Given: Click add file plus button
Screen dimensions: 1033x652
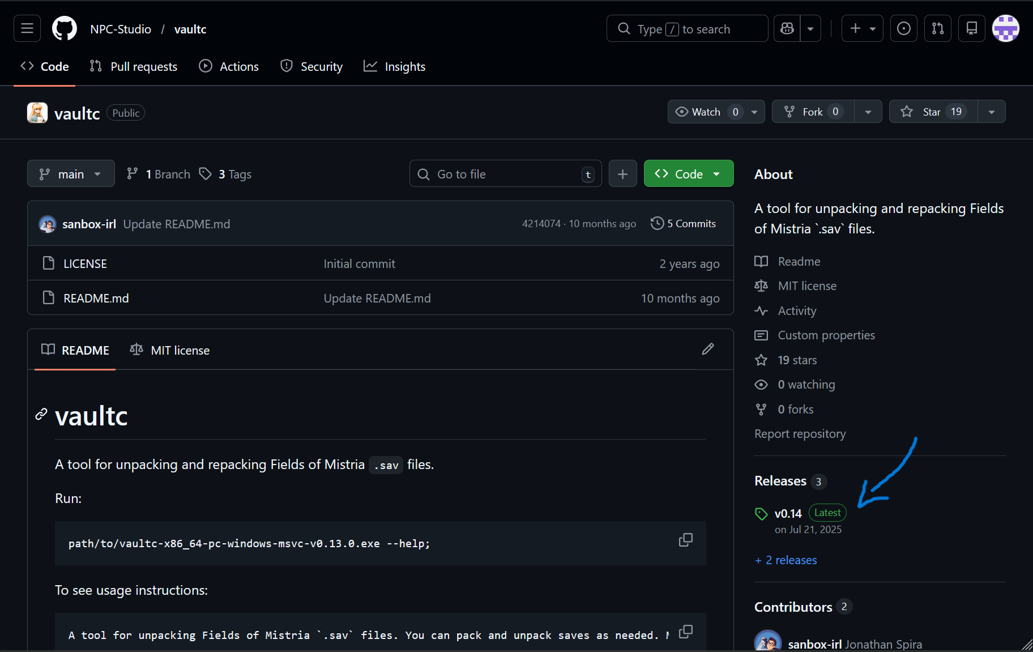Looking at the screenshot, I should [x=622, y=174].
